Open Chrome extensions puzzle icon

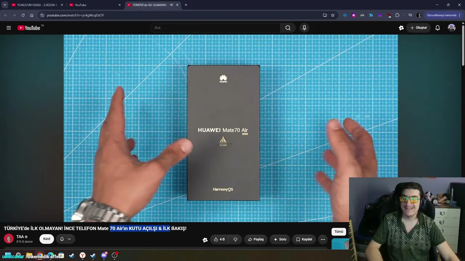(397, 15)
